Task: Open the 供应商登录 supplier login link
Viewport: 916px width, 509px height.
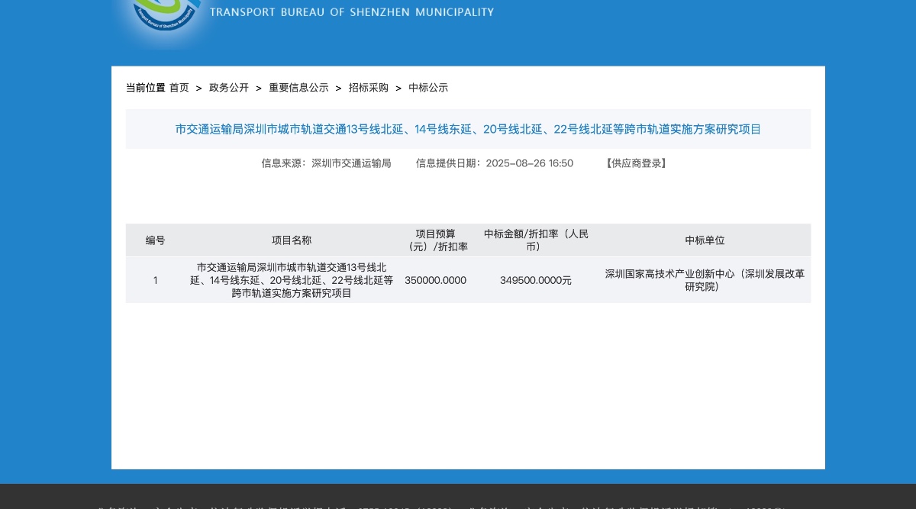Action: coord(637,163)
